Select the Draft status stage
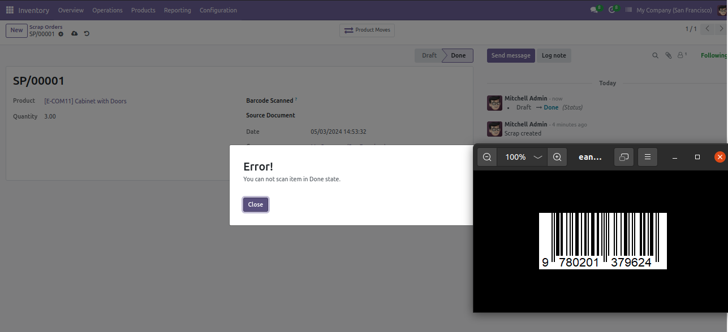Screen dimensions: 728x332 [x=429, y=55]
